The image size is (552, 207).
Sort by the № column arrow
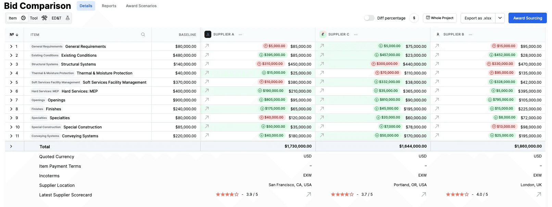[17, 34]
